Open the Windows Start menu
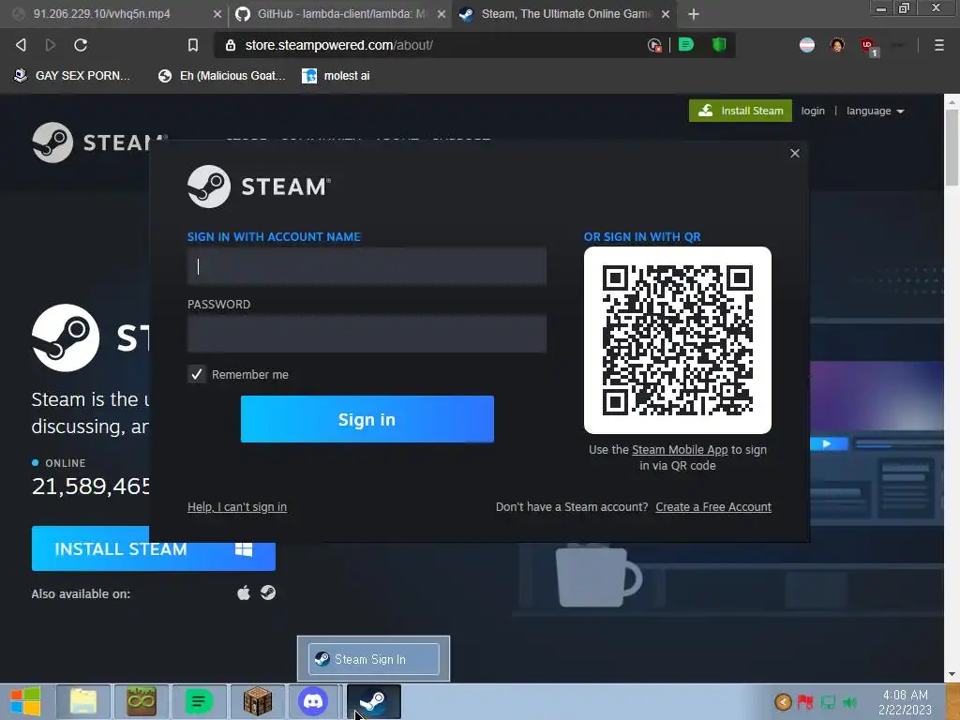The width and height of the screenshot is (960, 720). 25,701
